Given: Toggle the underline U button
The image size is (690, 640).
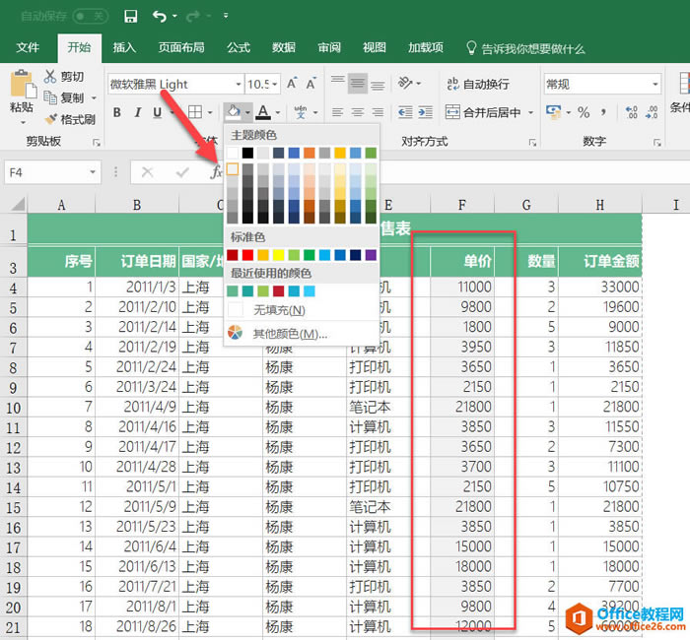Looking at the screenshot, I should point(157,112).
